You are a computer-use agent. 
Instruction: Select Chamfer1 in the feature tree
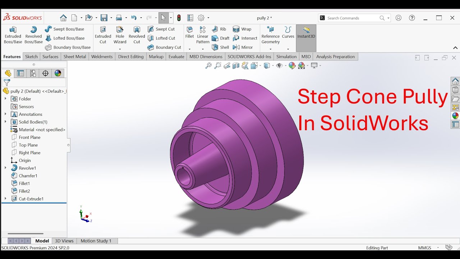[x=24, y=176]
